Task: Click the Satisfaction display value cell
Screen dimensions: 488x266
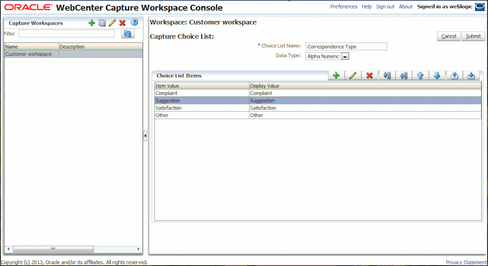Action: (365, 108)
